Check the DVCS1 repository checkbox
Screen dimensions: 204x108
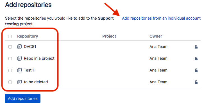(10, 47)
